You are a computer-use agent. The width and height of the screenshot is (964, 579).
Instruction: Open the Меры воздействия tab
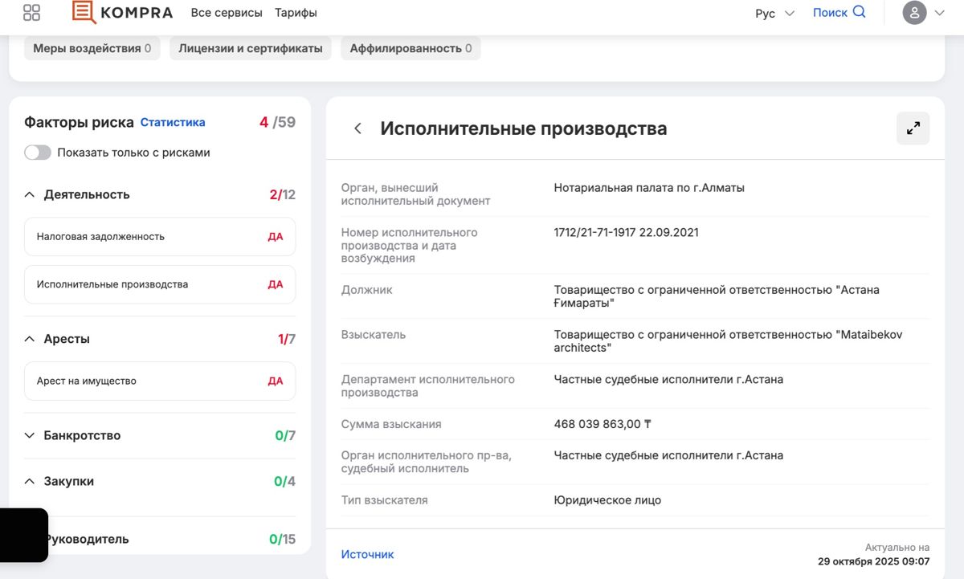pyautogui.click(x=92, y=48)
